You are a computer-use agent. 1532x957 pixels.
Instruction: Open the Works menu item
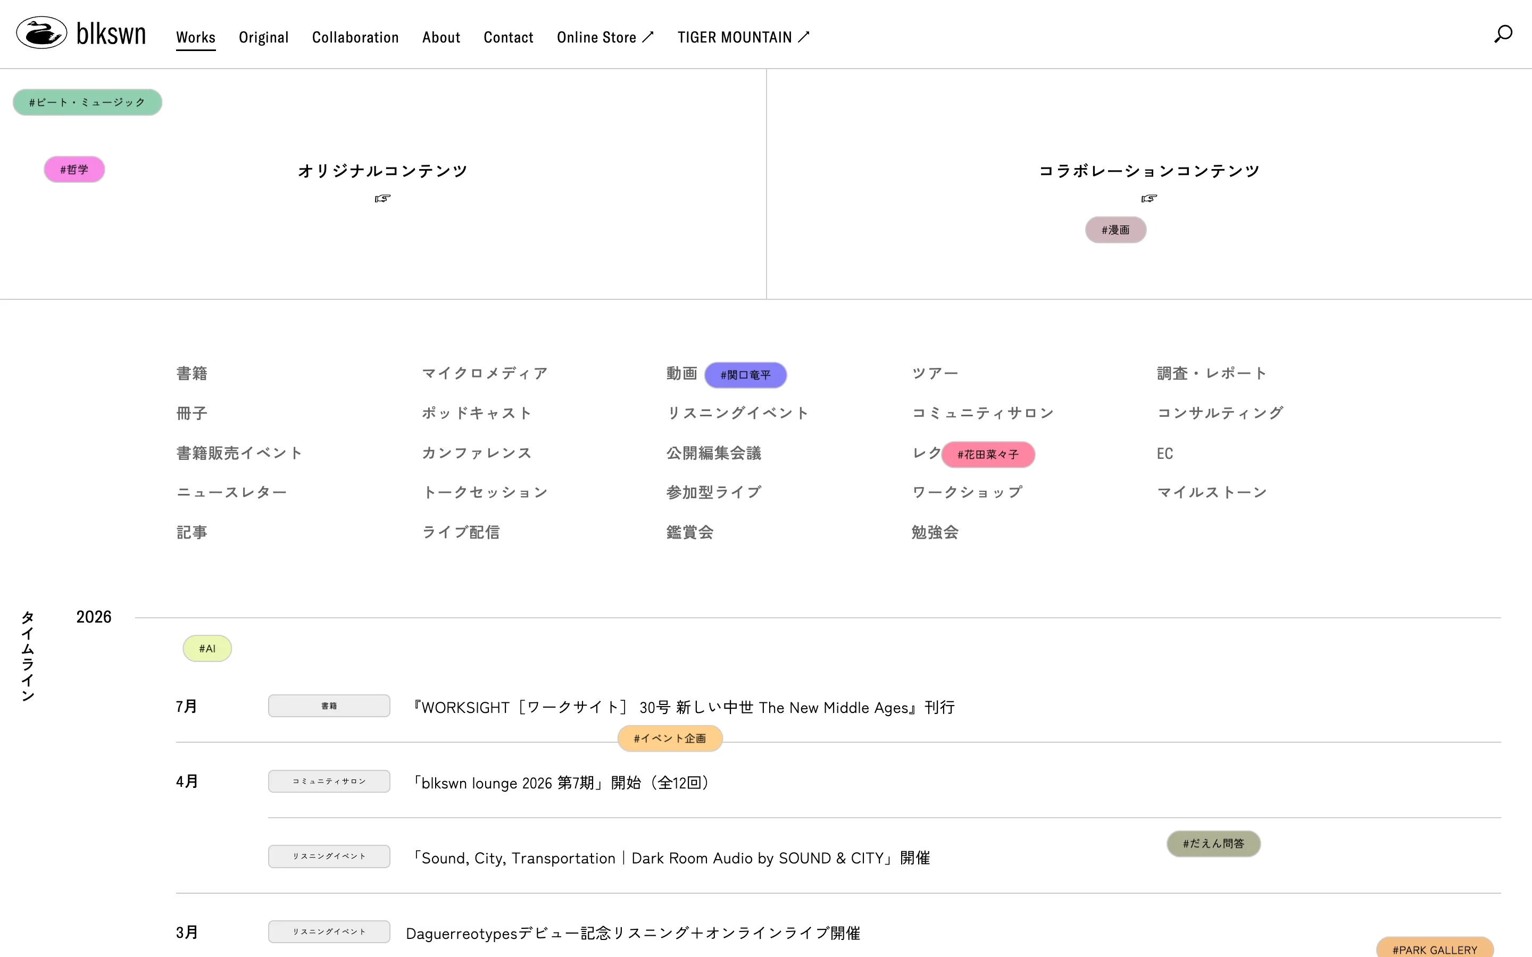point(196,37)
